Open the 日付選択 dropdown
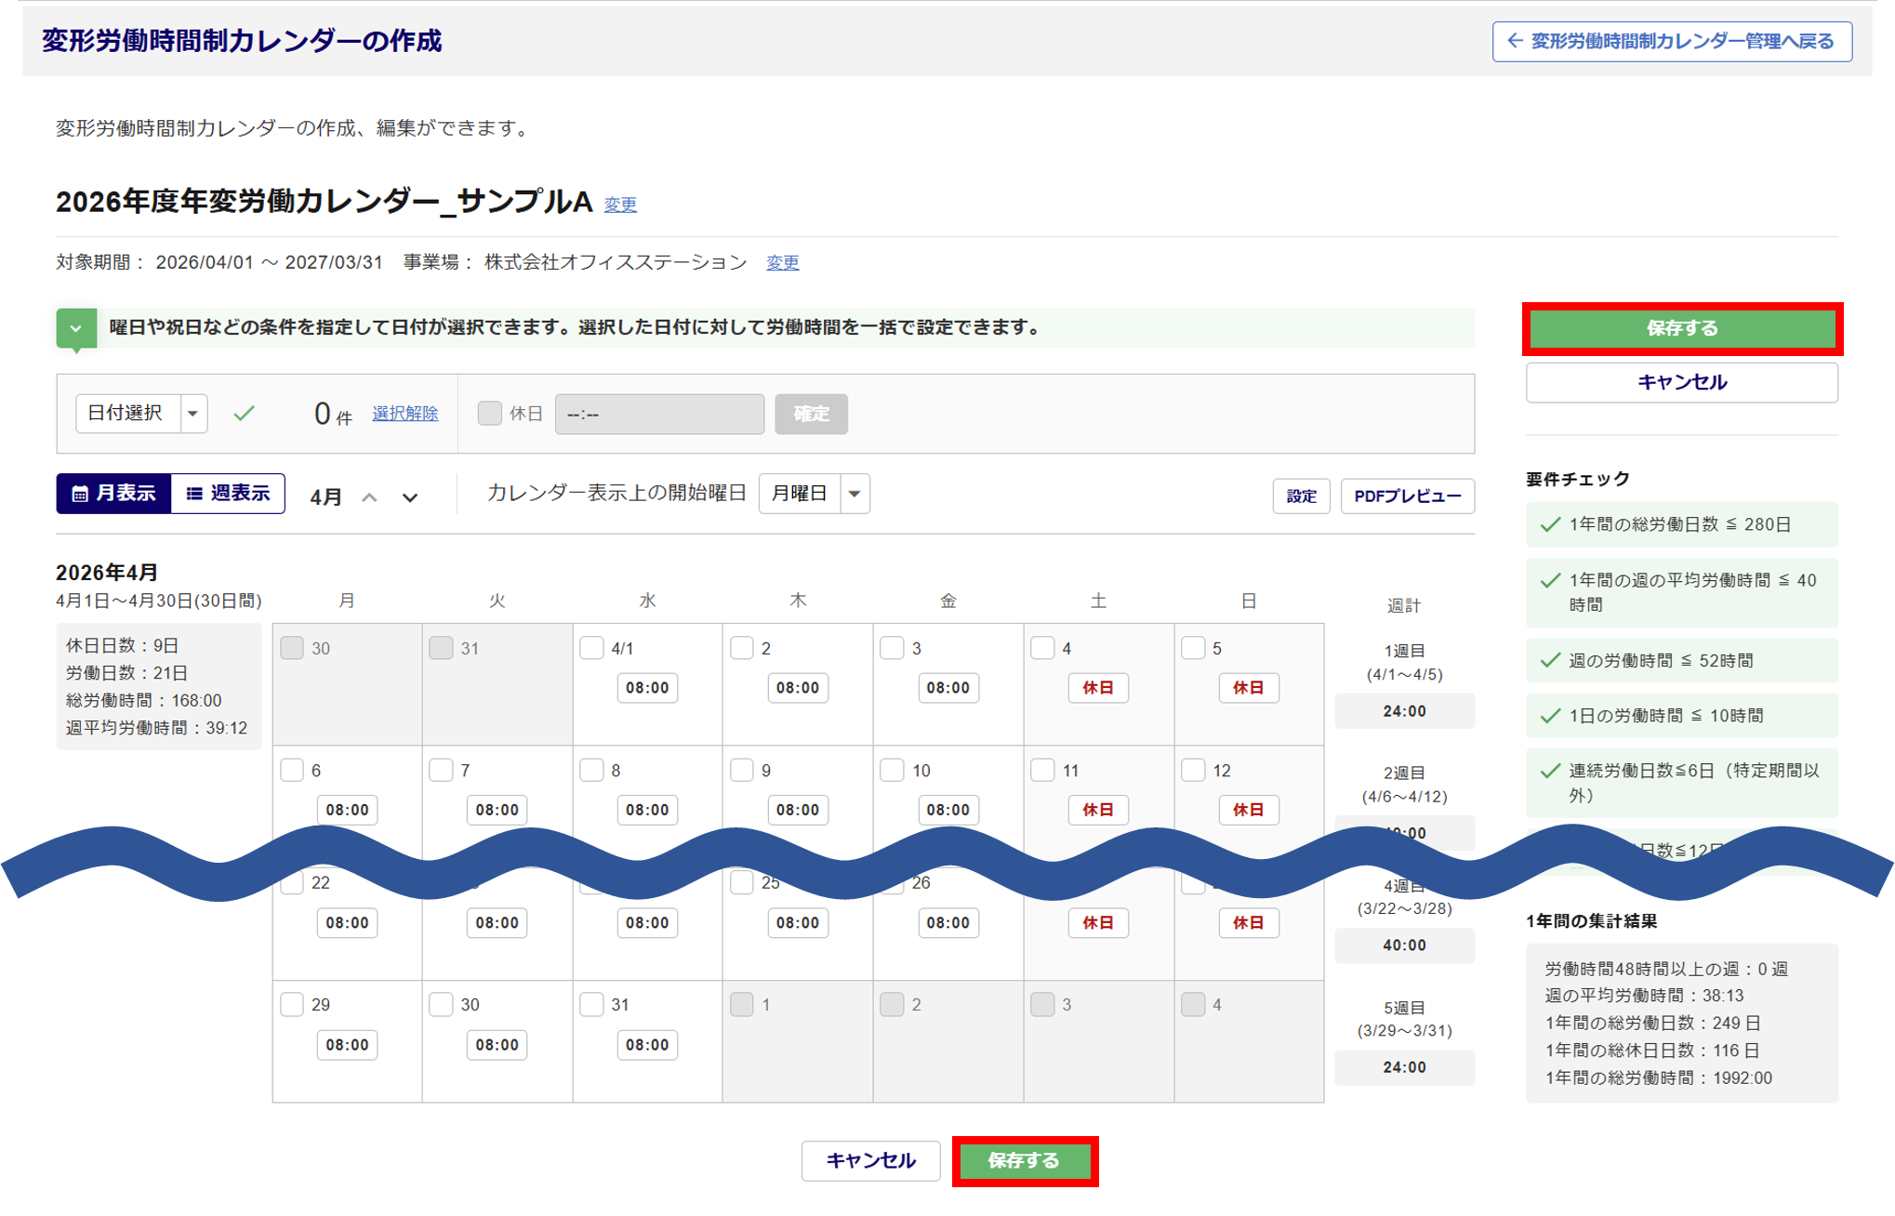 [141, 414]
